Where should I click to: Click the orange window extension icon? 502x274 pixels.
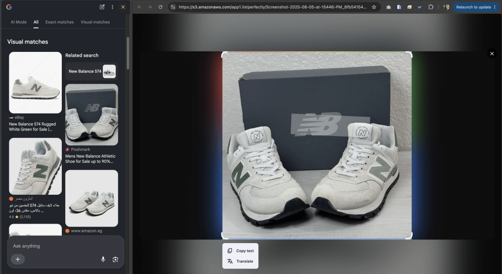tap(409, 7)
